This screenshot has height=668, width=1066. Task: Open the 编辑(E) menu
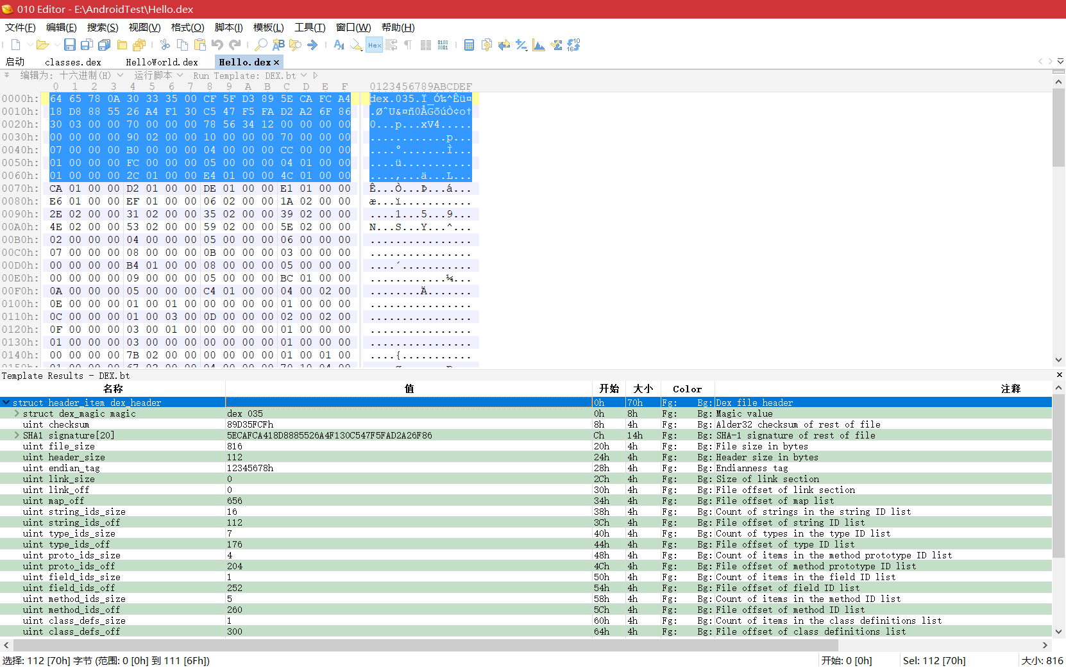62,27
